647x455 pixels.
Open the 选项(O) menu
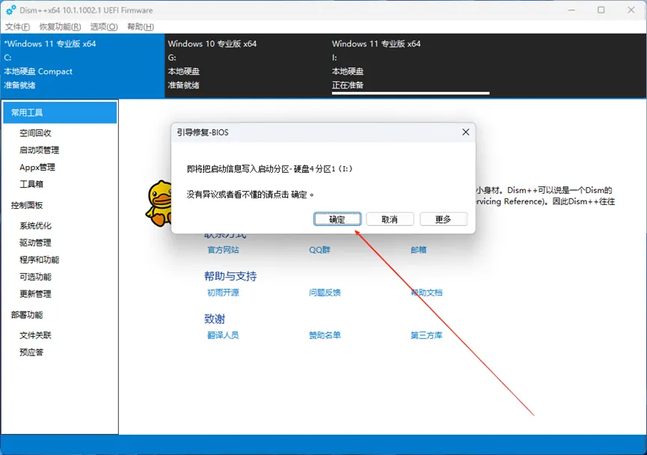[x=104, y=26]
